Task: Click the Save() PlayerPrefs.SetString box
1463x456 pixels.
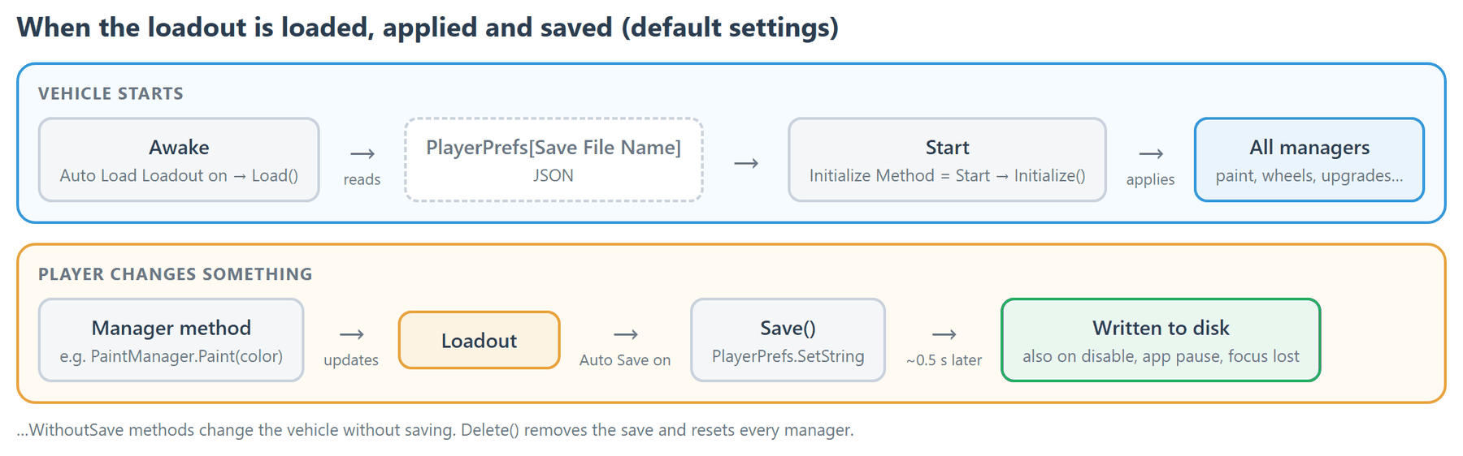Action: coord(788,340)
